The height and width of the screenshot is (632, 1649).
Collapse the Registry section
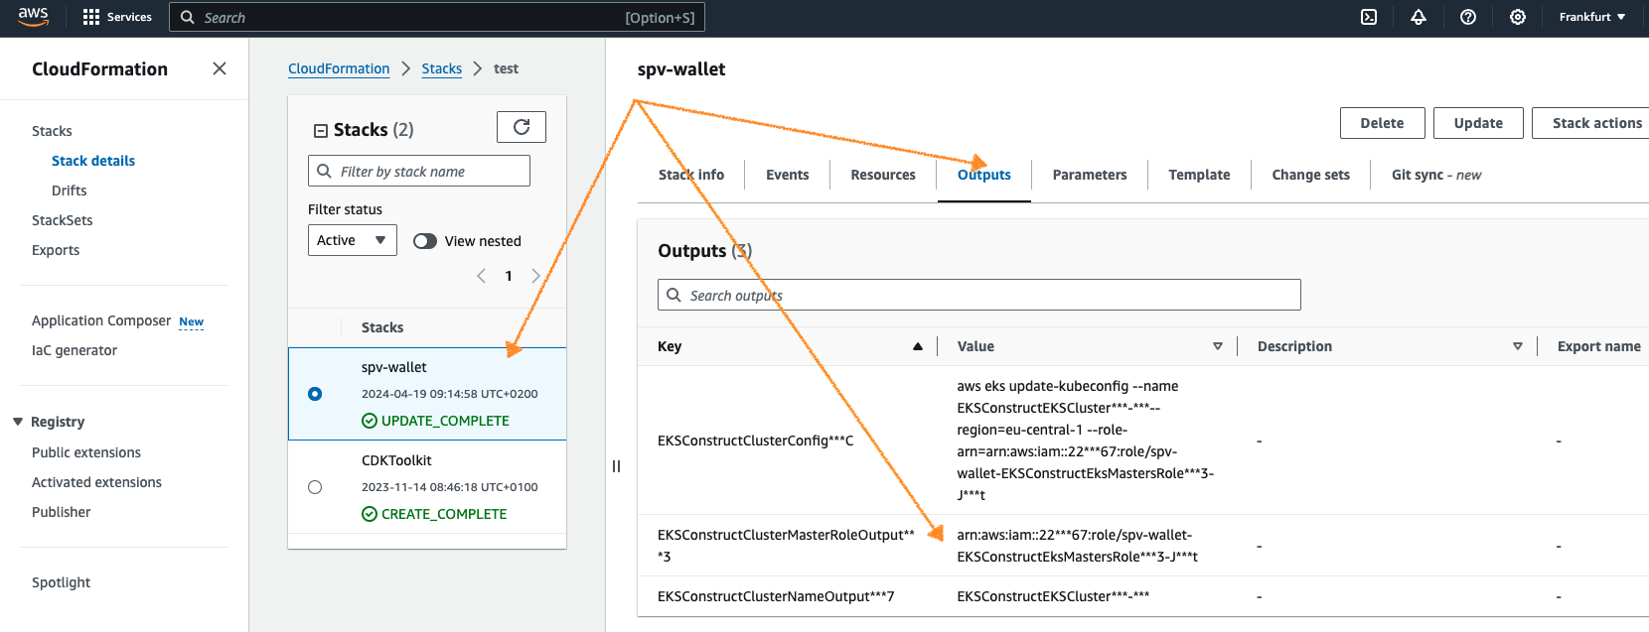tap(18, 422)
